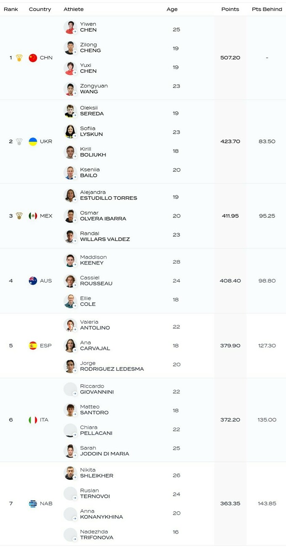Click the Mexico flag icon

coord(33,216)
